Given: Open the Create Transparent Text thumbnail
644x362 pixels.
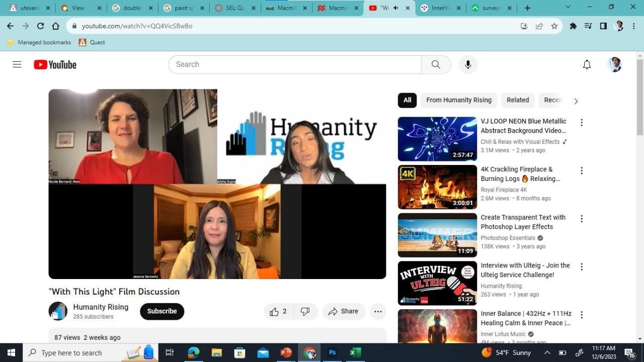Looking at the screenshot, I should tap(437, 235).
